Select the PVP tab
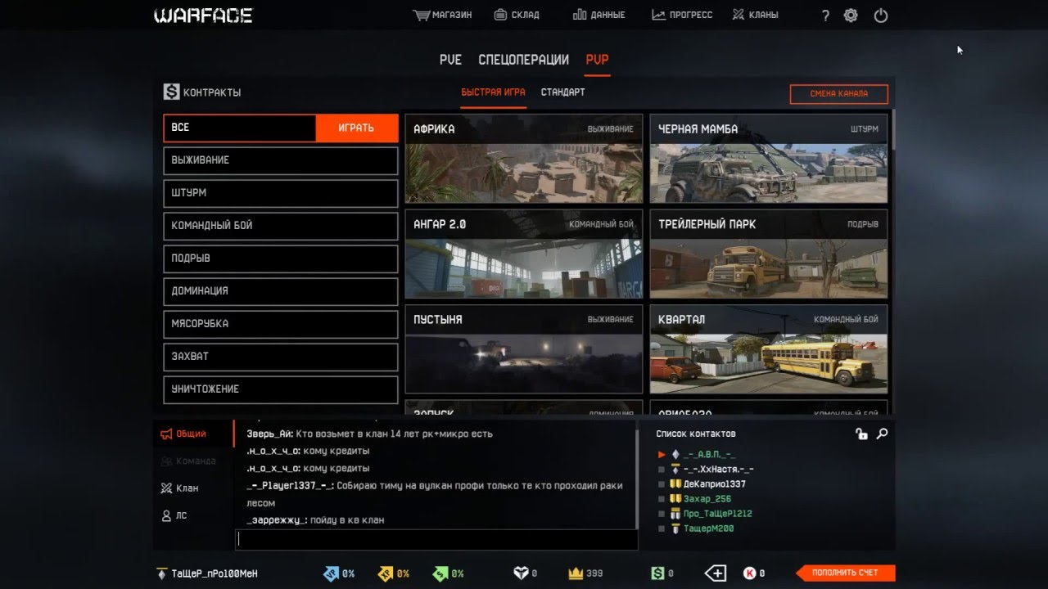 [597, 60]
